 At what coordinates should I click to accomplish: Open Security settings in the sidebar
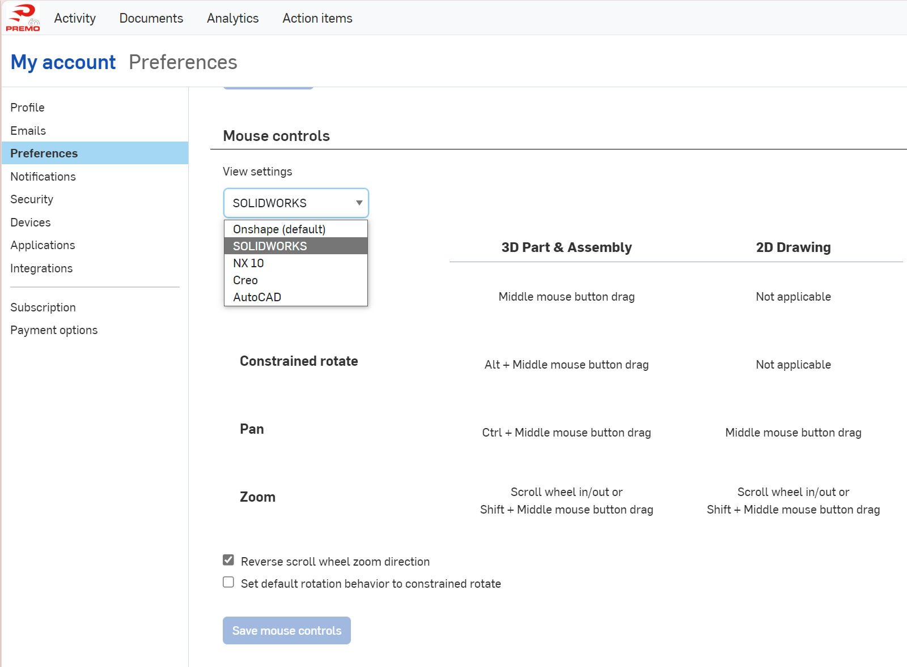[32, 199]
